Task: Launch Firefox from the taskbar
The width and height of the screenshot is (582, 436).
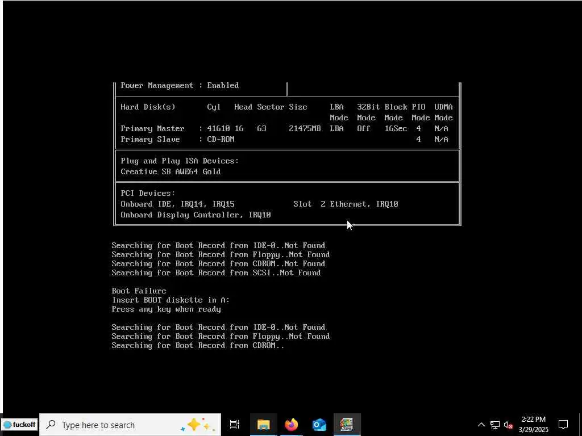Action: [x=292, y=425]
